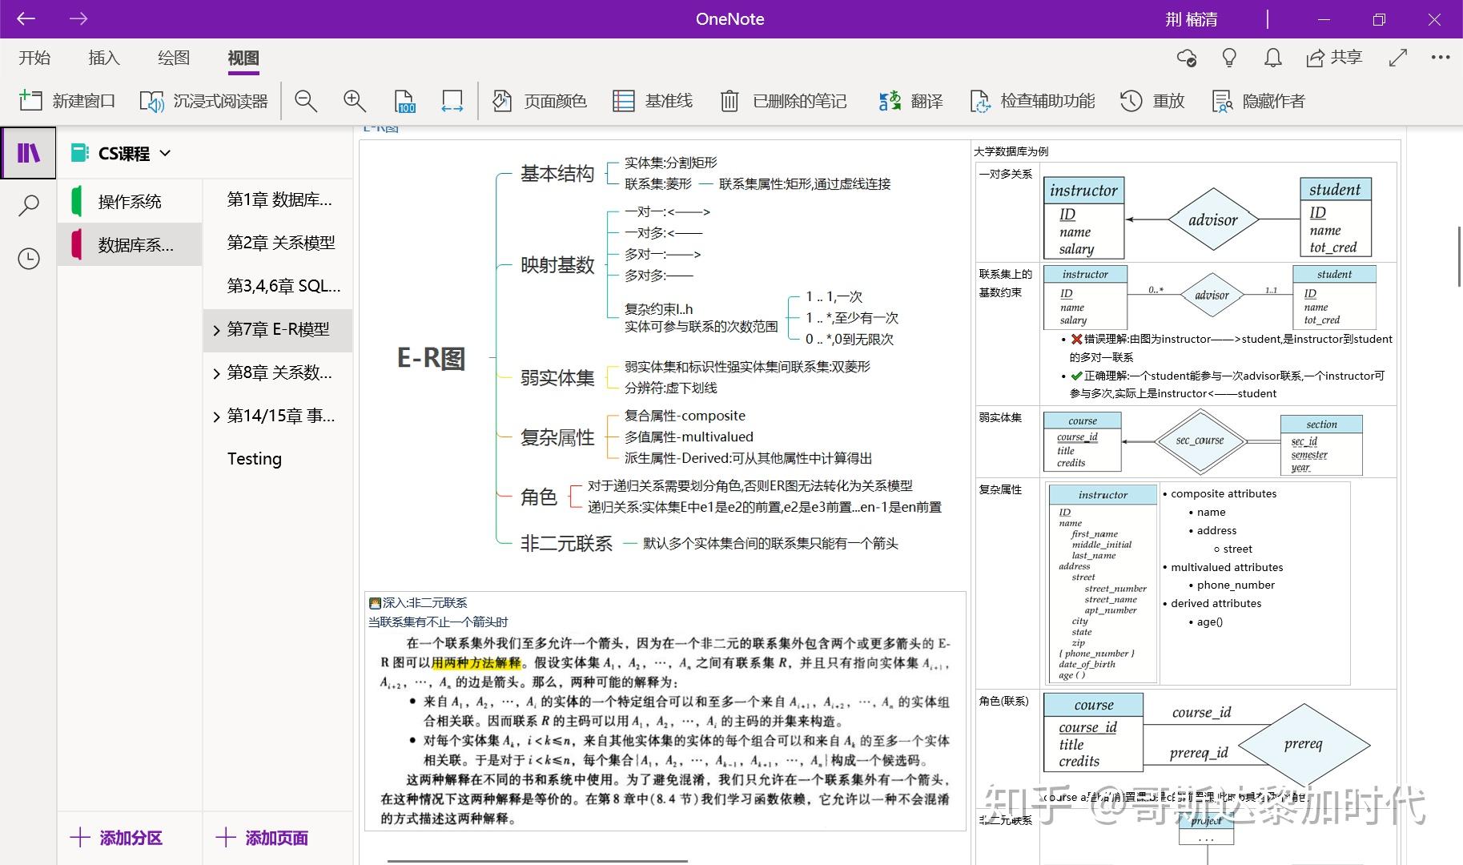This screenshot has width=1463, height=865.
Task: Open the CS课程 notebook dropdown
Action: pos(121,153)
